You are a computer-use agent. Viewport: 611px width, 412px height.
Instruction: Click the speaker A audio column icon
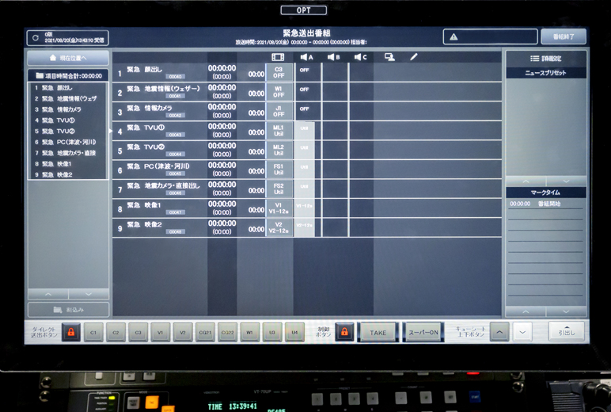tap(306, 57)
